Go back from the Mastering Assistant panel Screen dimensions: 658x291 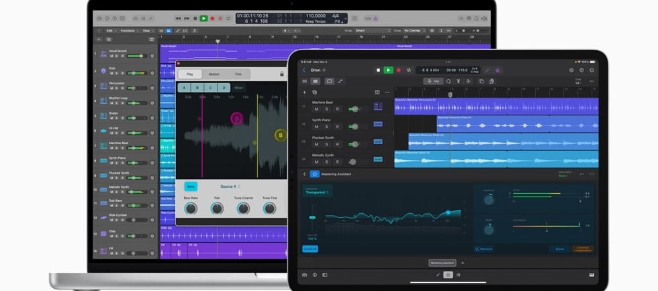click(x=304, y=174)
